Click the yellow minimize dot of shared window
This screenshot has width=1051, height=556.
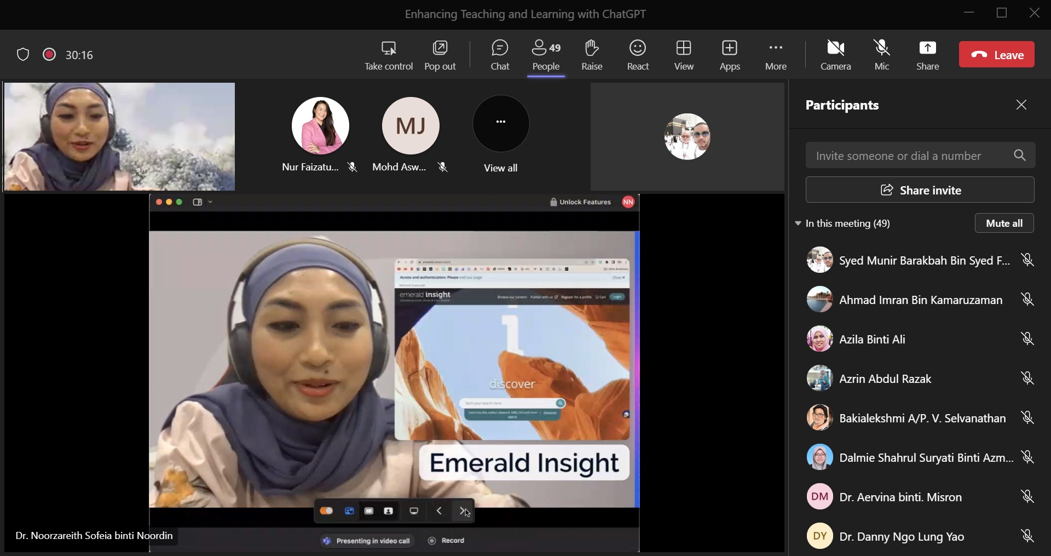169,202
